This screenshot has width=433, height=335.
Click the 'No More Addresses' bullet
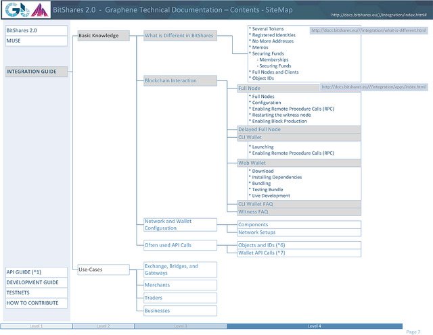tap(273, 41)
